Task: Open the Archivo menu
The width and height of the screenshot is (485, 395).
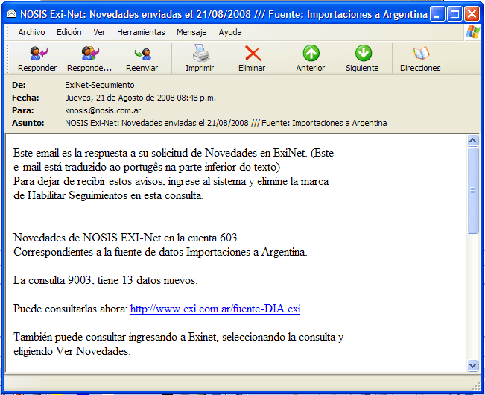Action: tap(31, 32)
